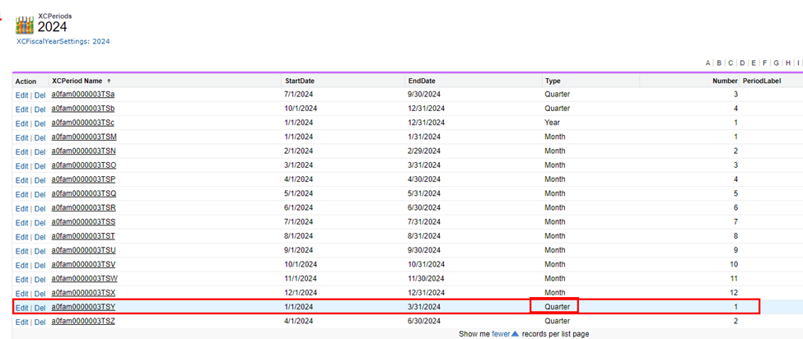The width and height of the screenshot is (803, 339).
Task: Click StartDate 8/1/2024 cell
Action: [299, 236]
